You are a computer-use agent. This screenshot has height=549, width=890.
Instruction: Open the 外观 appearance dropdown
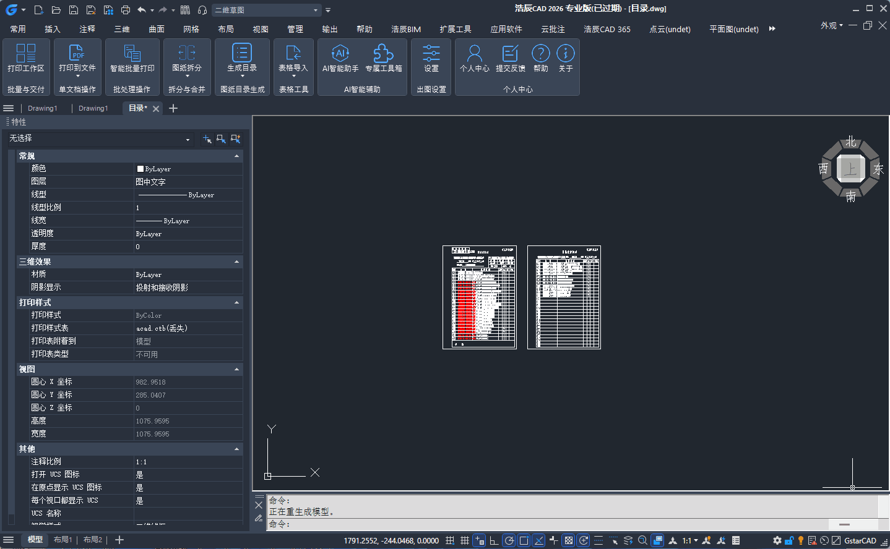tap(832, 25)
